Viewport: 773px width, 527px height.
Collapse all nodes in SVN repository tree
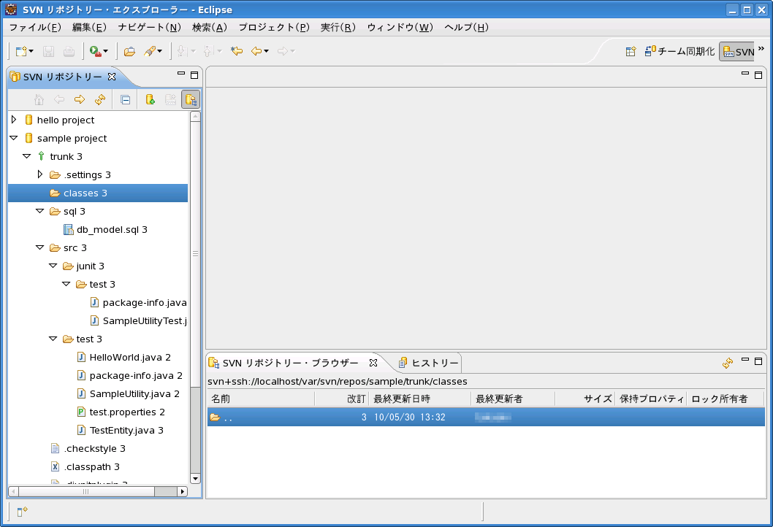click(126, 100)
